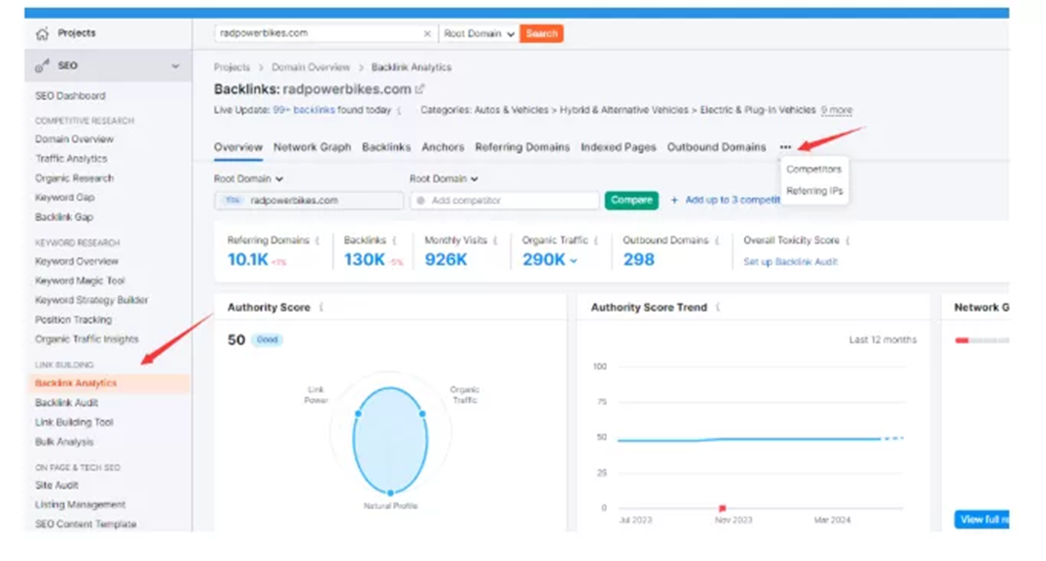Viewport: 1046px width, 561px height.
Task: Click the orange Search button
Action: [x=541, y=33]
